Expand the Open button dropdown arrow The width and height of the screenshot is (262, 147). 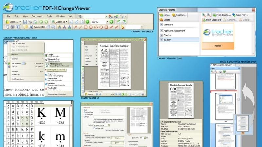pos(20,22)
